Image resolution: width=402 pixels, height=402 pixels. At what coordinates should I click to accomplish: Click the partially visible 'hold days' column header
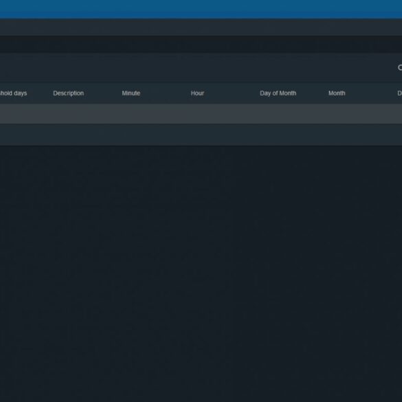coord(13,93)
